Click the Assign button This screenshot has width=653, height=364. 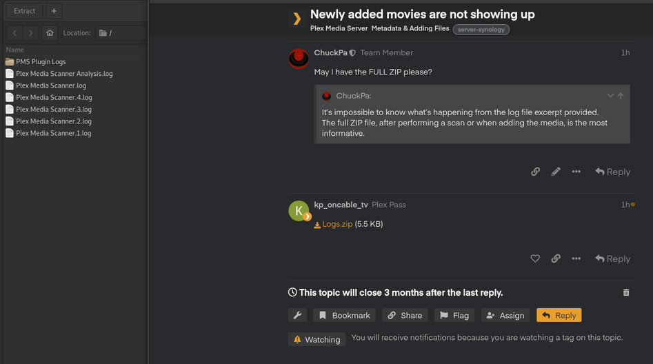tap(505, 315)
